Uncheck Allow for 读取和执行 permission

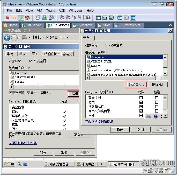point(141,107)
